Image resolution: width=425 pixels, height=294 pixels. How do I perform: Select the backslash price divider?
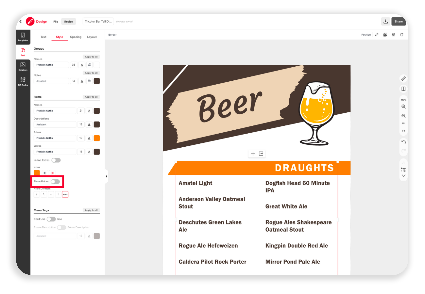click(44, 194)
